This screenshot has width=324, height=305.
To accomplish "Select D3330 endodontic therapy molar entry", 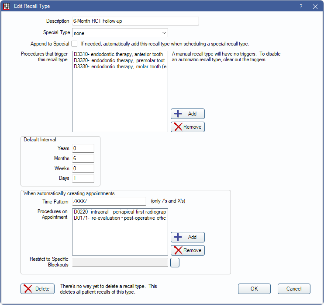I will point(119,67).
